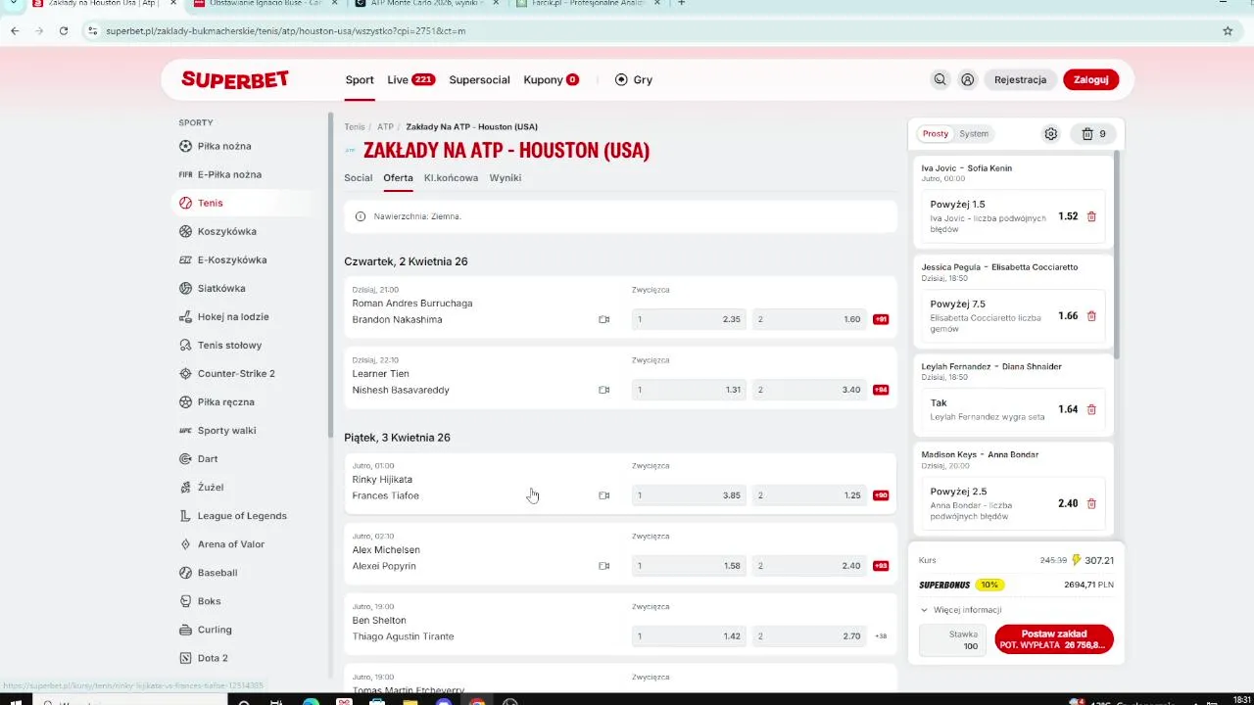
Task: Expand +91 more markets for Burruchaga match
Action: tap(881, 319)
